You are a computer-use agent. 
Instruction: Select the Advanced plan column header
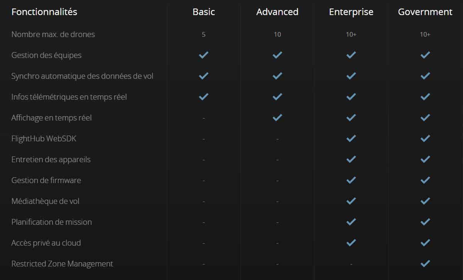tap(277, 12)
